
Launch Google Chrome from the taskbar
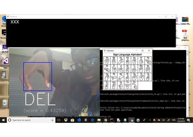coord(106,120)
